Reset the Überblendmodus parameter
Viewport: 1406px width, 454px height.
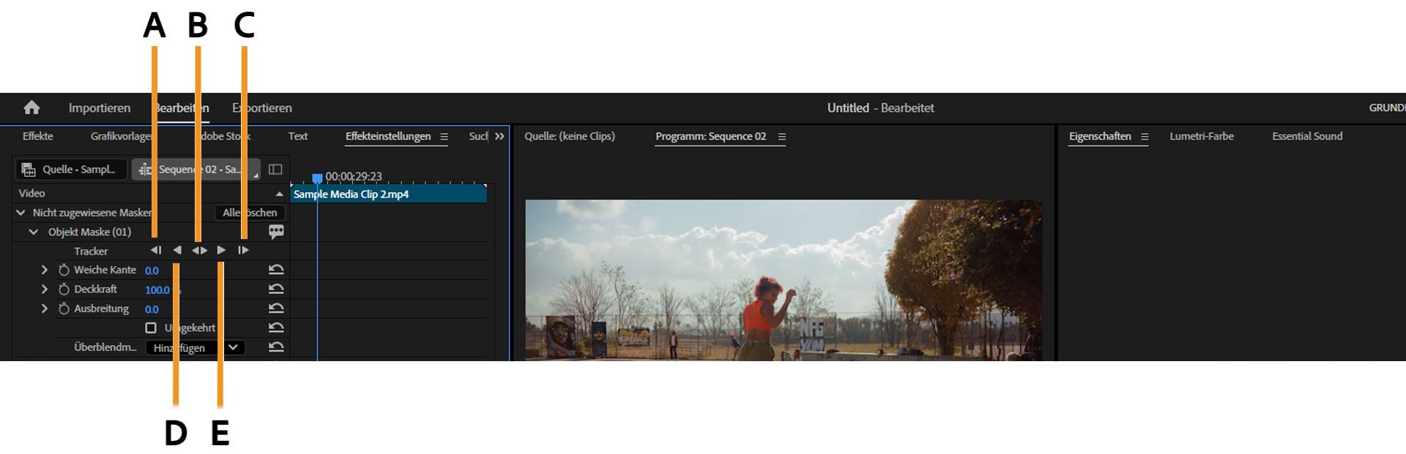click(x=276, y=347)
